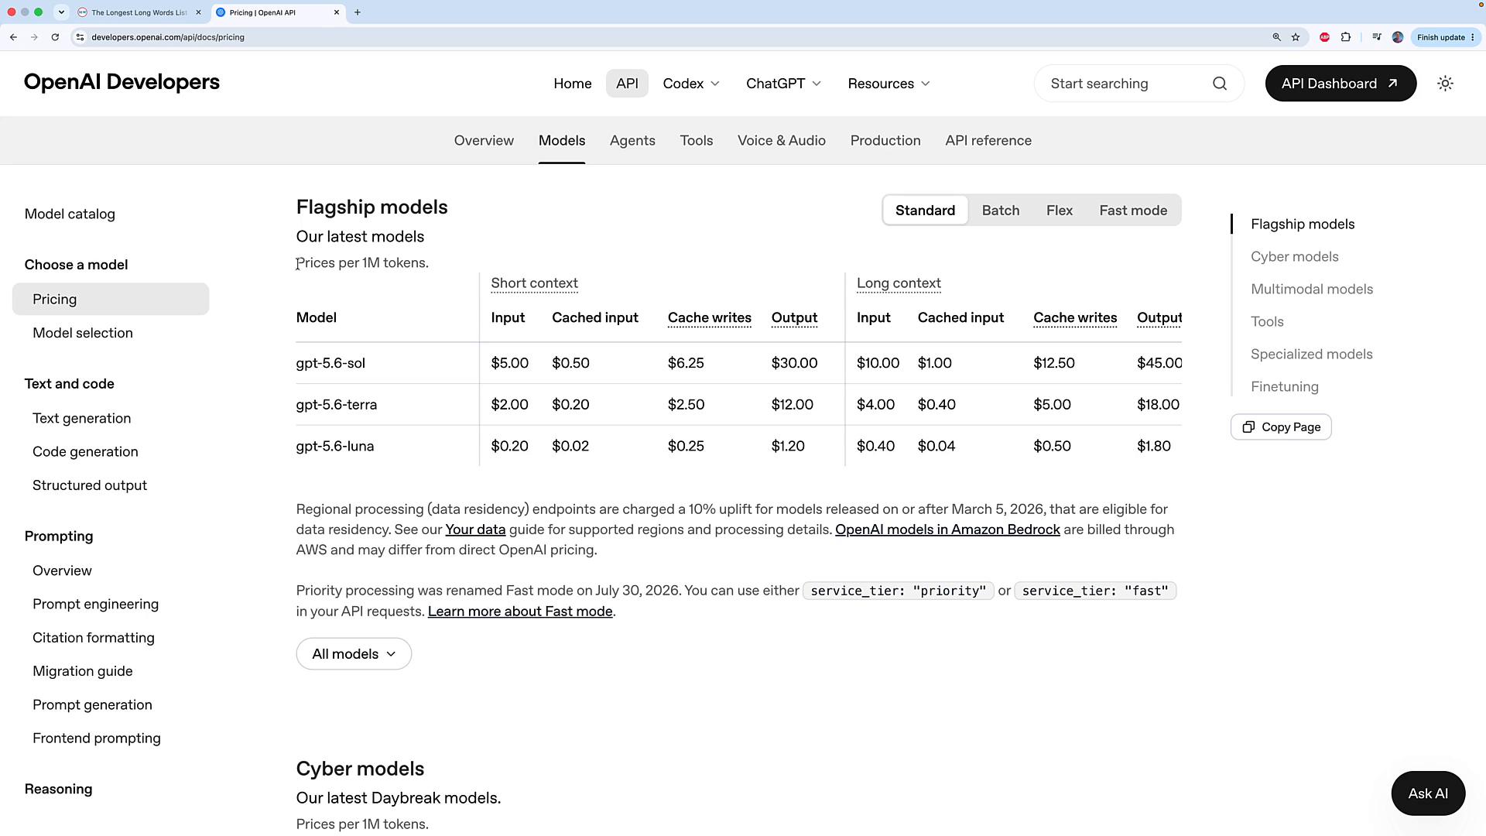Go back with browser back arrow
The image size is (1486, 836).
click(13, 37)
